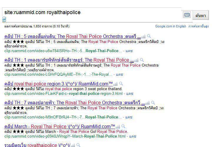This screenshot has width=212, height=147.
Task: Click magnifier icon beside 'รวมมิตรเว็บ royalthaipolice' result
Action: 78,145
